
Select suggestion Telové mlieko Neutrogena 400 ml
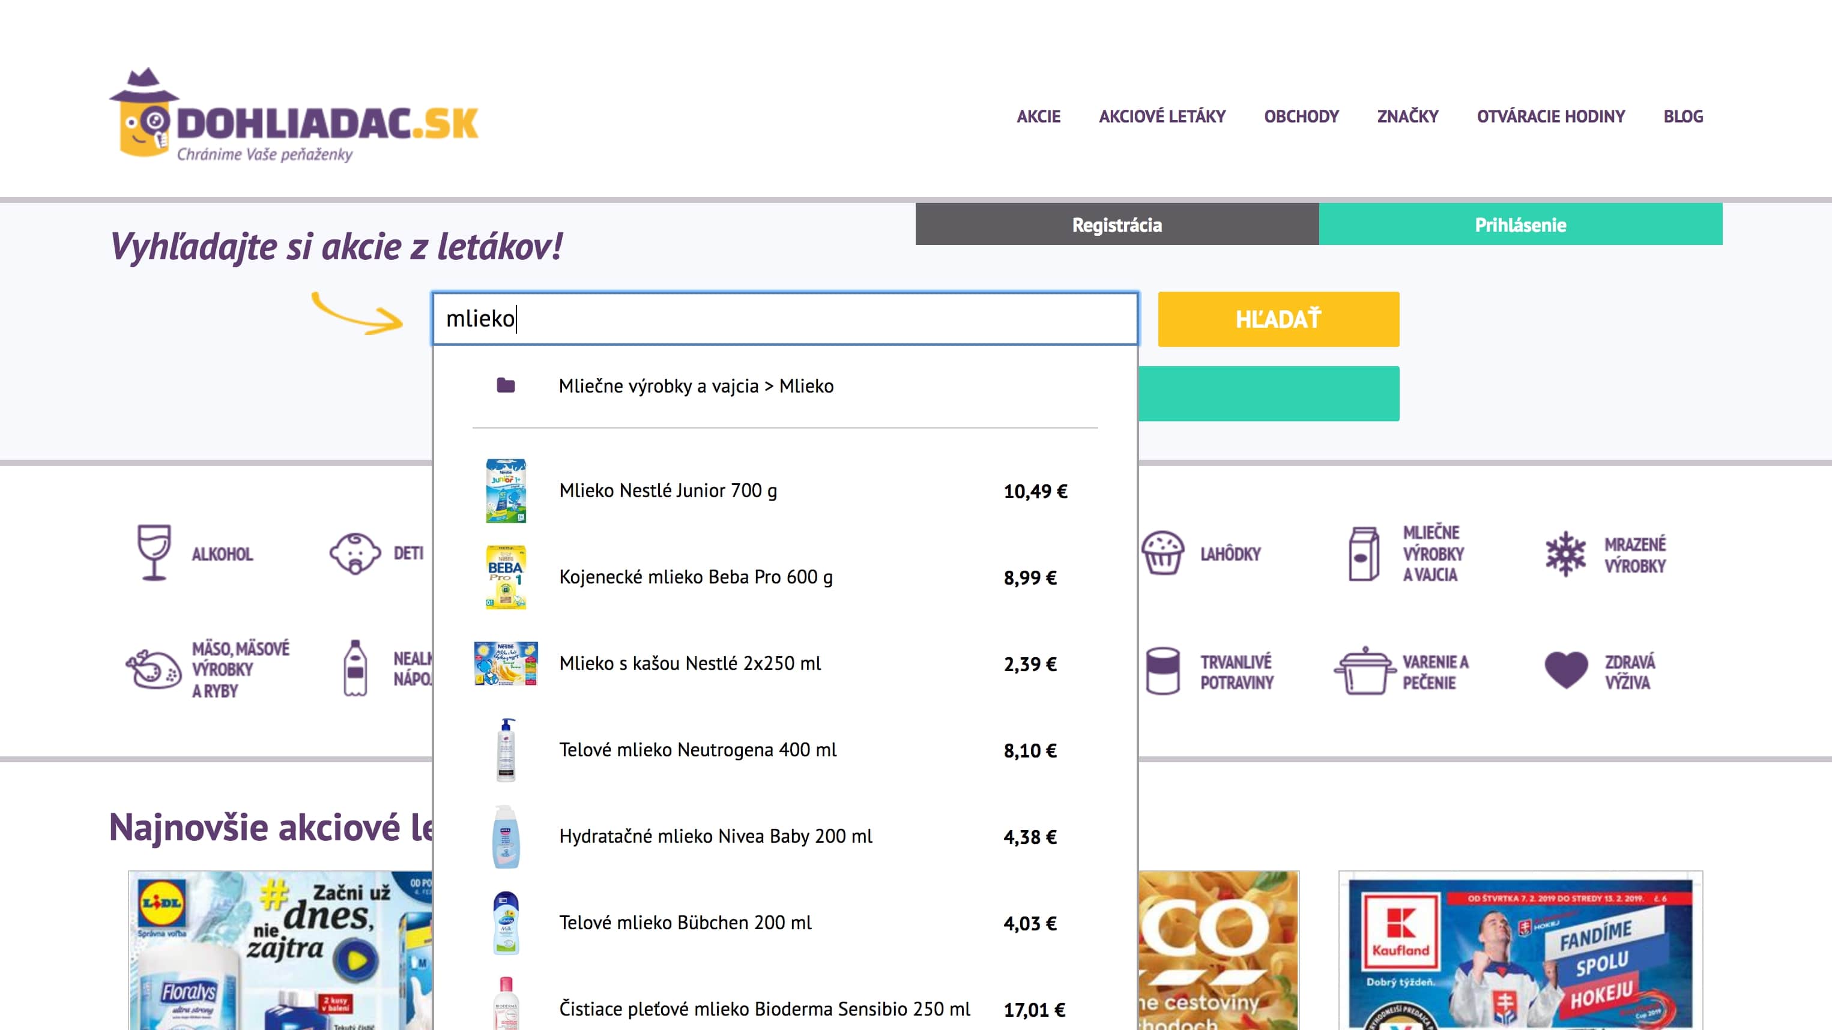pyautogui.click(x=785, y=750)
